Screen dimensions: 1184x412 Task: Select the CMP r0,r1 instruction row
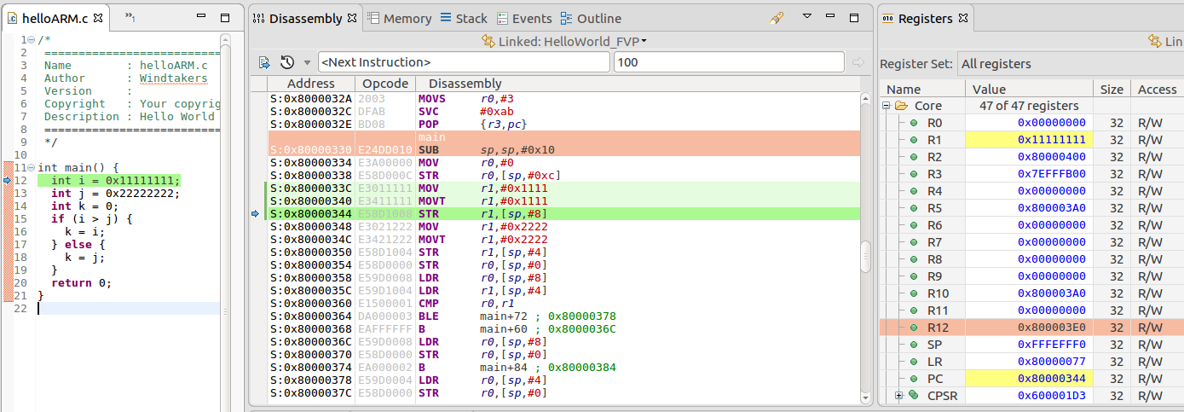pyautogui.click(x=563, y=303)
